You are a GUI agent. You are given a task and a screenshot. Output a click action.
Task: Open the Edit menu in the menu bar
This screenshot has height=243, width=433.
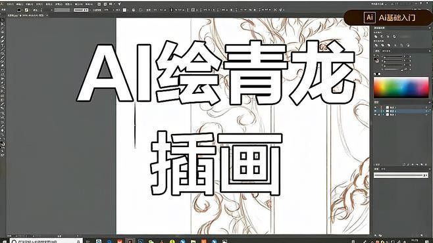pos(19,5)
